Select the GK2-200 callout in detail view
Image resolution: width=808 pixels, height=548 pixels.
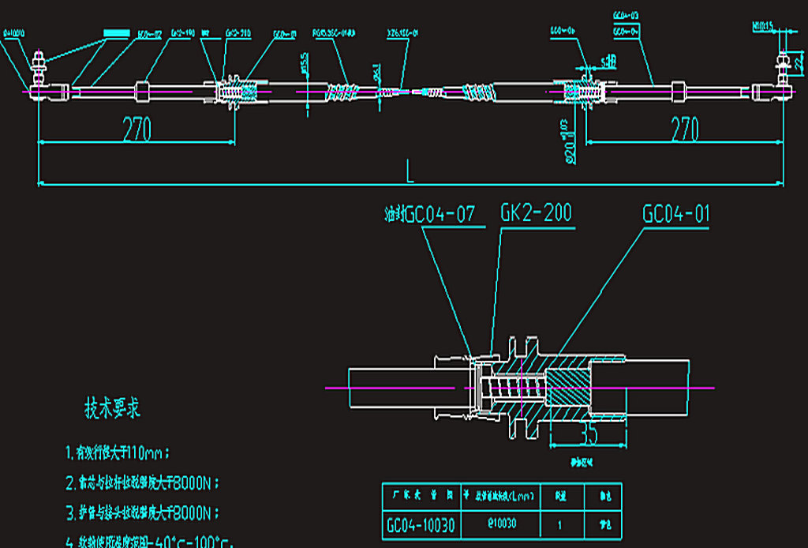click(x=536, y=214)
